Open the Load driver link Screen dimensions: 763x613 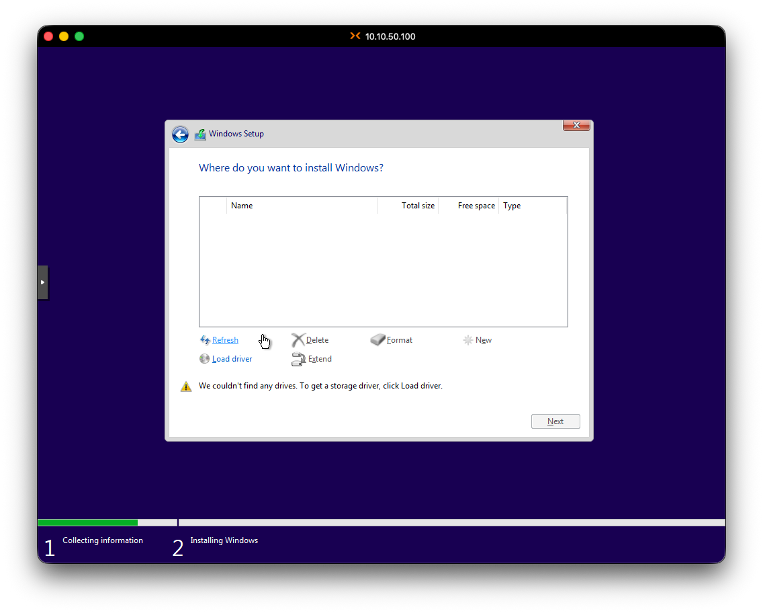pyautogui.click(x=232, y=359)
